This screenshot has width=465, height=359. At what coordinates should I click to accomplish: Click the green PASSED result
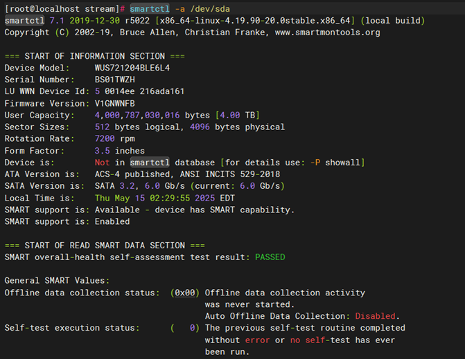(270, 257)
